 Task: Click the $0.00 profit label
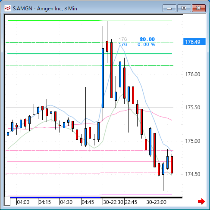pos(147,39)
